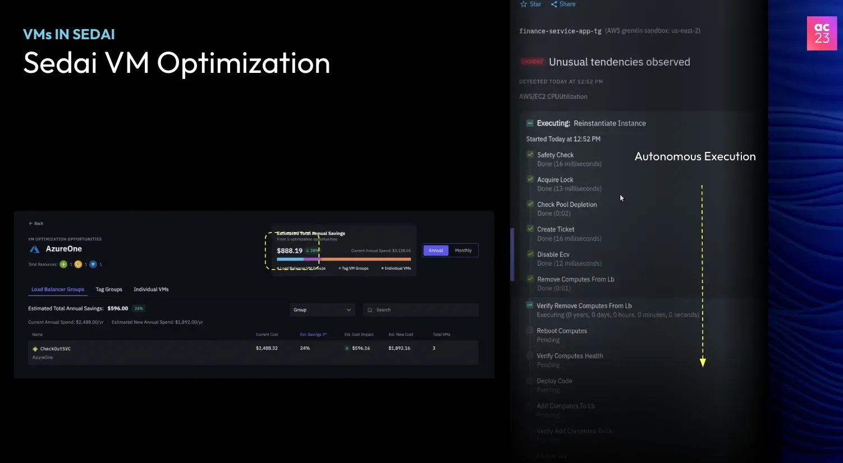Switch to the Individual VMs tab

click(x=151, y=289)
